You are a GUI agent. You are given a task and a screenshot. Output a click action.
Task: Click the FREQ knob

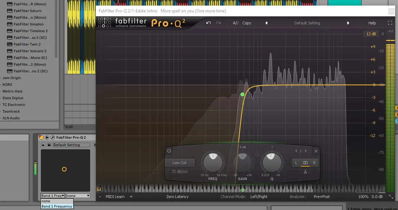coord(213,162)
